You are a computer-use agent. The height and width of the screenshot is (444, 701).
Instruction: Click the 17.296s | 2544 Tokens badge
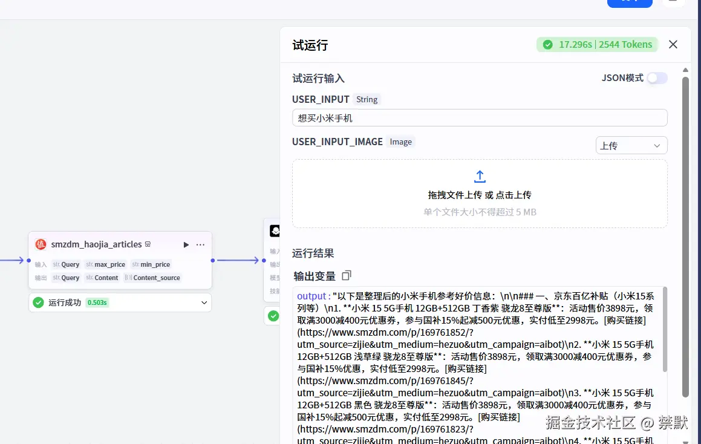(x=598, y=45)
